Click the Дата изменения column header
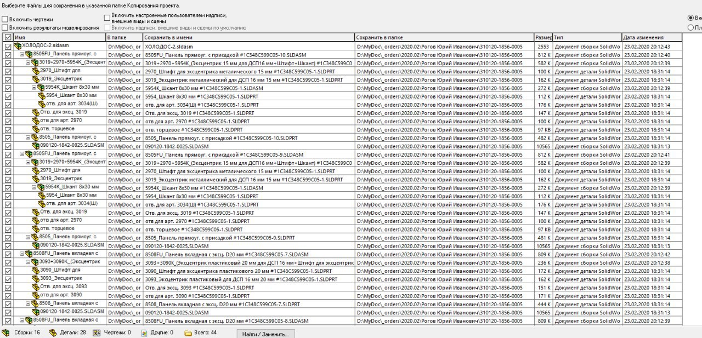The height and width of the screenshot is (338, 702). tap(652, 37)
